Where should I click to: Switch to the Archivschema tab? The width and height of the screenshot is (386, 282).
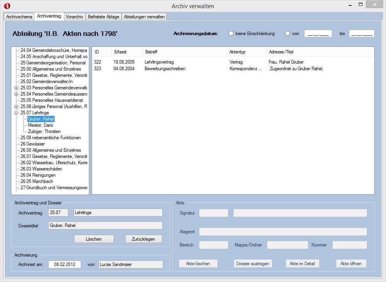(x=19, y=17)
